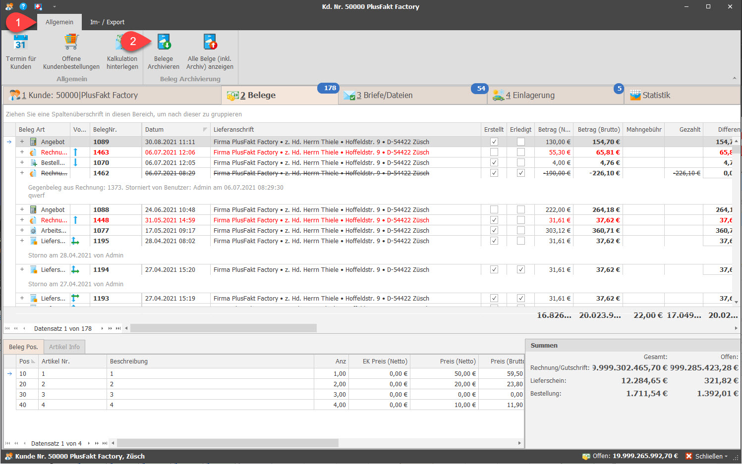
Task: Uncheck Erstellt for Beleg 1077
Action: click(494, 230)
